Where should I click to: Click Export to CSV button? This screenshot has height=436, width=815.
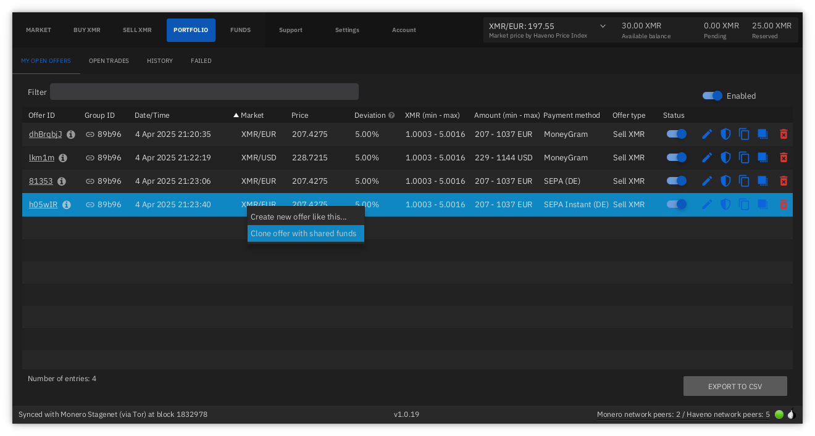tap(735, 386)
